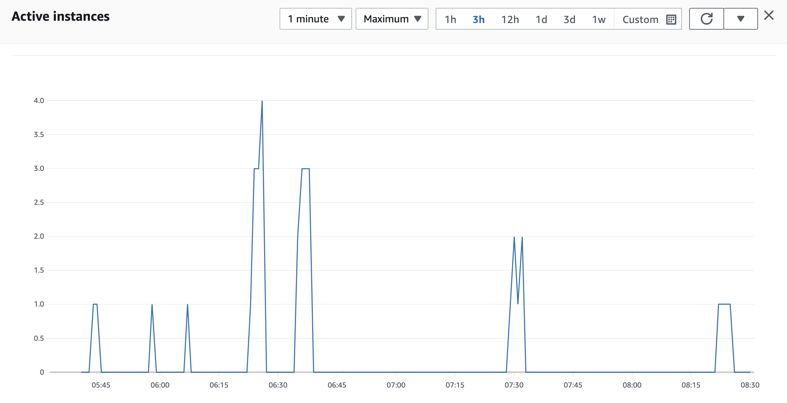Click the refresh graph icon

coord(706,19)
